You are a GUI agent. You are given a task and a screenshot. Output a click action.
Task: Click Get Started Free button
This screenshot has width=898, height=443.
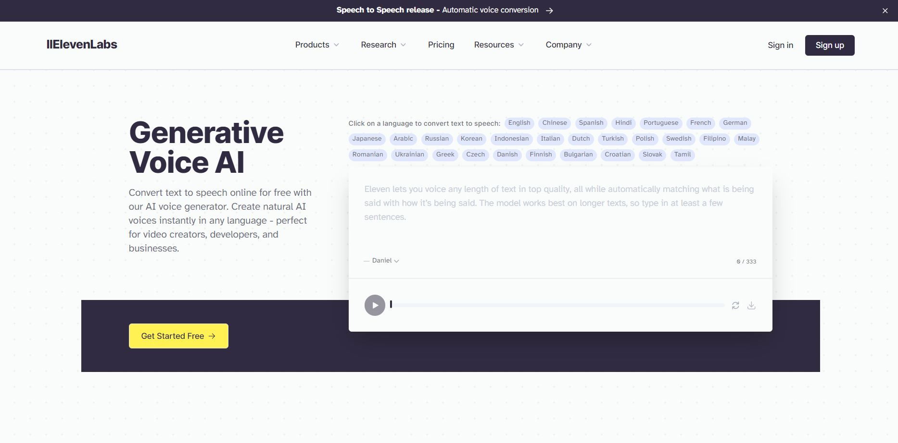178,336
